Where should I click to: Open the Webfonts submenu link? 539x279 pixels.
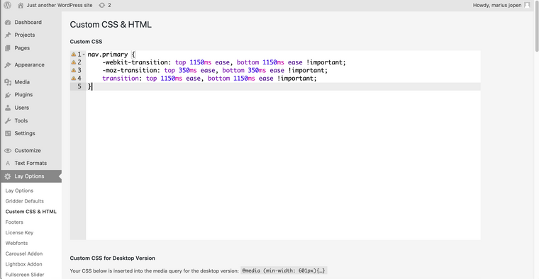pyautogui.click(x=16, y=244)
